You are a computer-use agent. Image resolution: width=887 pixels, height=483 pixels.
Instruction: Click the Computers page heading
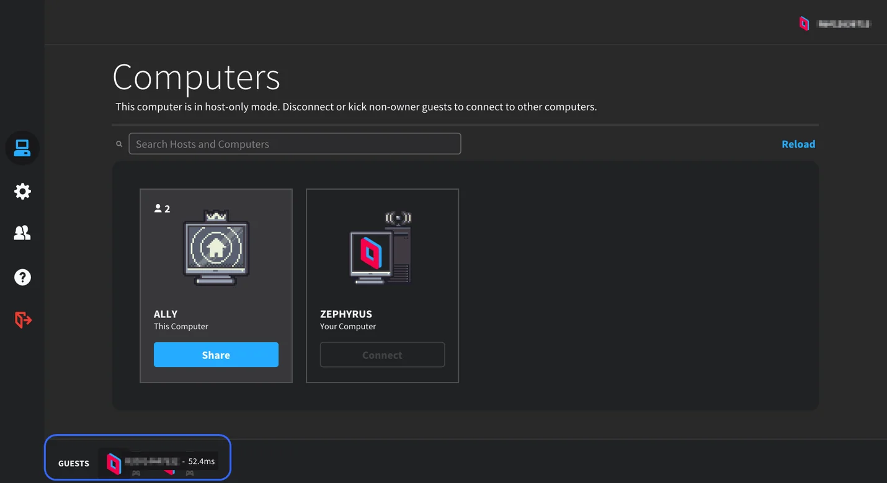(196, 78)
